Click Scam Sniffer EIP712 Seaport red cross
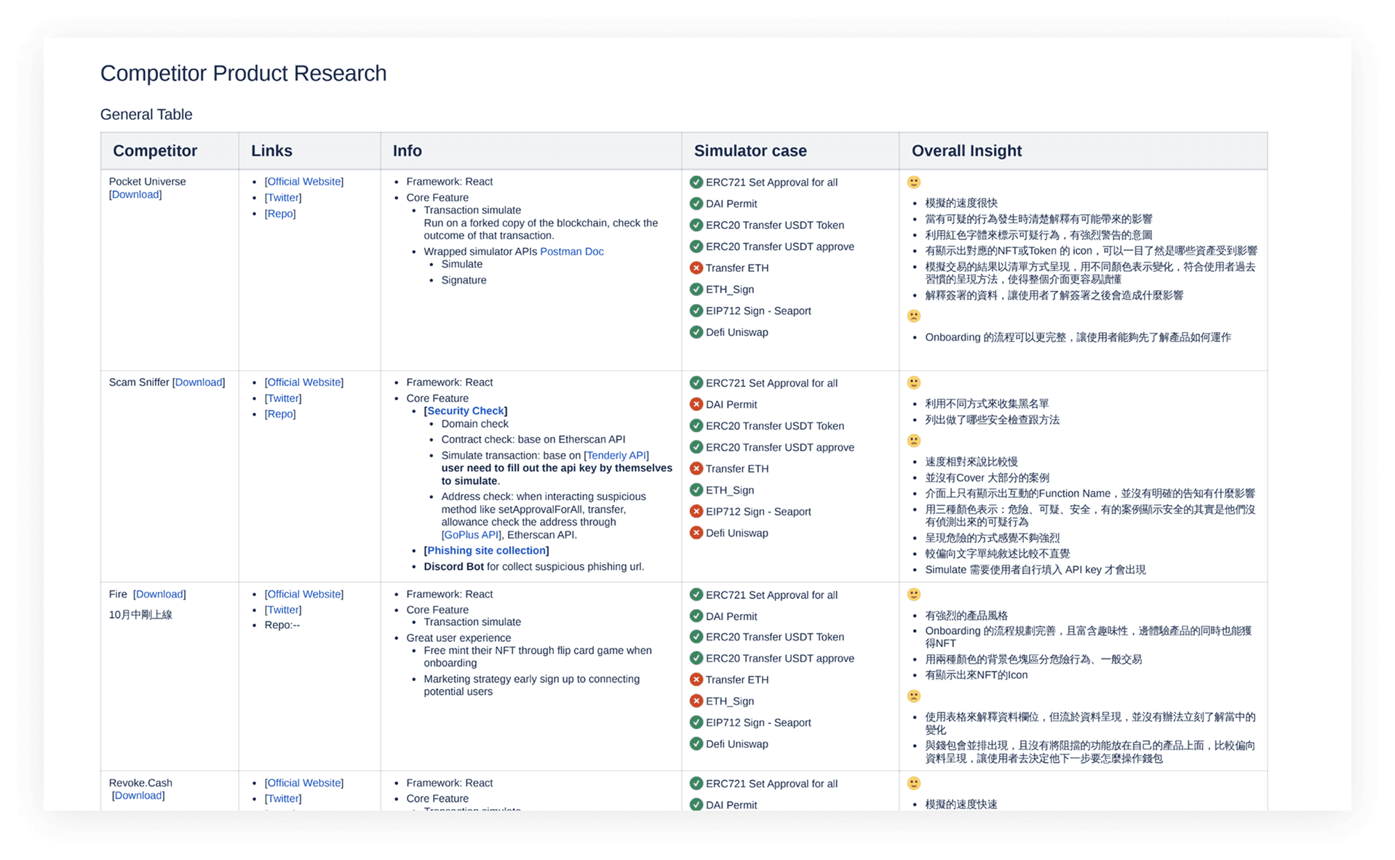The image size is (1395, 860). point(696,512)
